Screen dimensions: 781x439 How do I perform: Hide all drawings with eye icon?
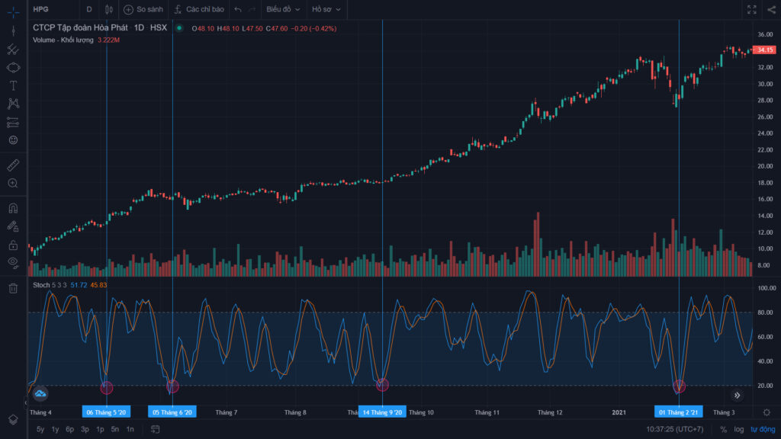point(14,262)
